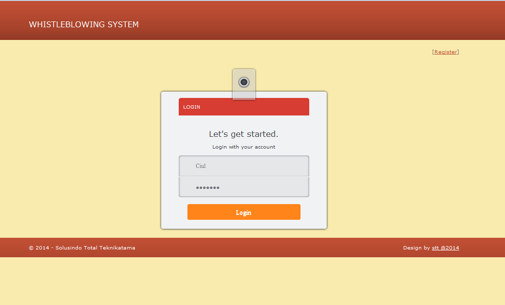Image resolution: width=505 pixels, height=305 pixels.
Task: Click the copyright Solusindo Total Teknikatama text
Action: point(82,248)
